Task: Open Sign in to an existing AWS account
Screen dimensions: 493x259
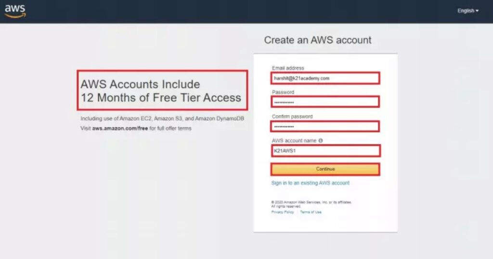Action: 311,183
